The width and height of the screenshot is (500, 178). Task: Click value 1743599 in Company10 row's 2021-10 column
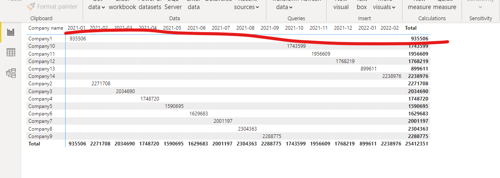[296, 46]
